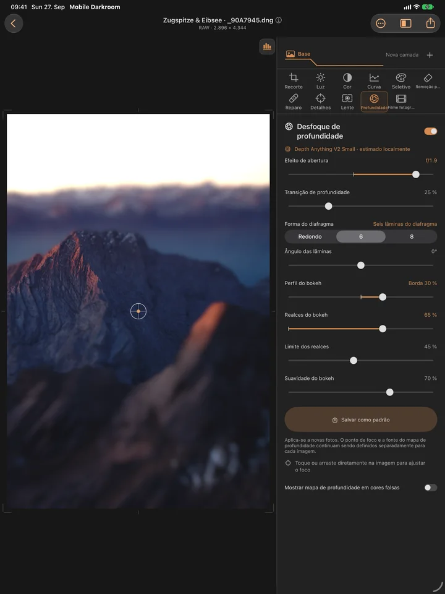Add a Nova camada with plus
This screenshot has height=594, width=445.
click(x=430, y=55)
